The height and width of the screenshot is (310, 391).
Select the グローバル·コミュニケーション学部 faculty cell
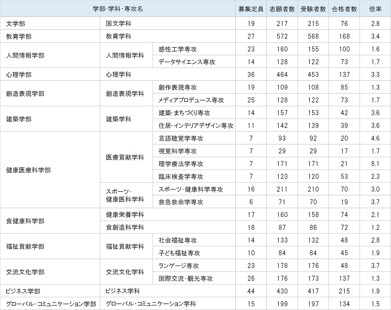51,304
